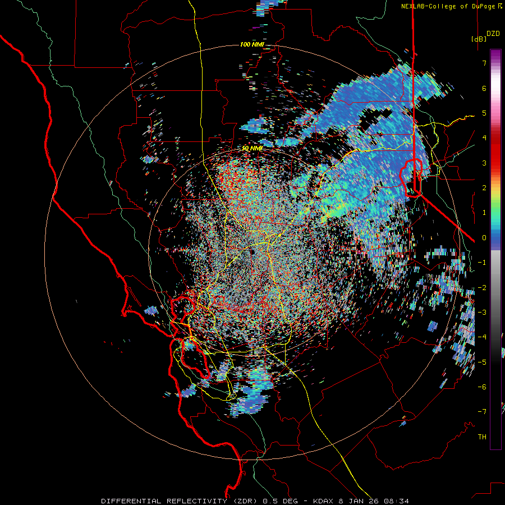Click the 100 NMI range ring label
Viewport: 505px width, 505px height.
tap(252, 44)
